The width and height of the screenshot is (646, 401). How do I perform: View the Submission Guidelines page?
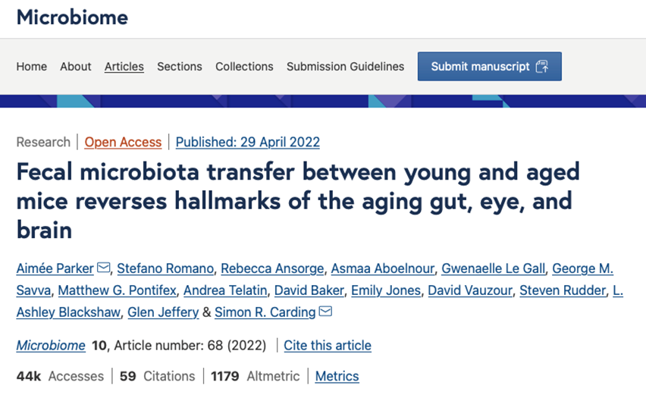pos(345,67)
